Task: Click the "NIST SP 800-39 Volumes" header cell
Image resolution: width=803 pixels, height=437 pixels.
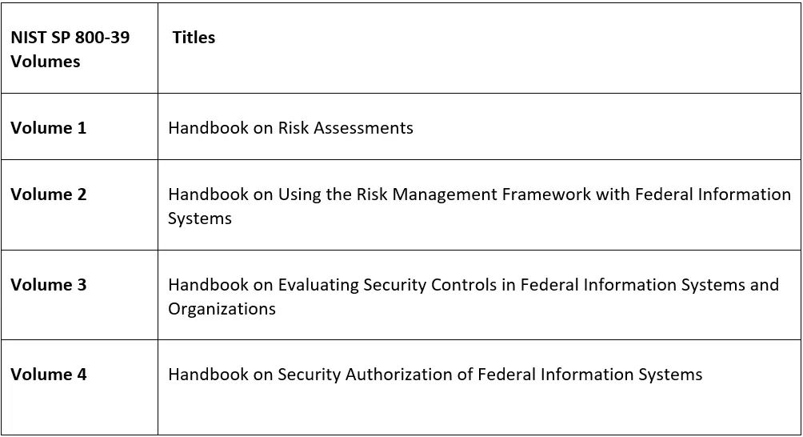Action: [x=70, y=49]
